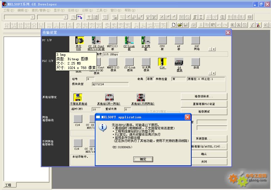
Task: Insert normally-open contact with F5 ladder icon
Action: point(7,25)
